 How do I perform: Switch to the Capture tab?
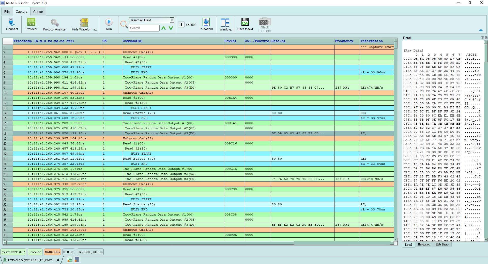pyautogui.click(x=21, y=11)
